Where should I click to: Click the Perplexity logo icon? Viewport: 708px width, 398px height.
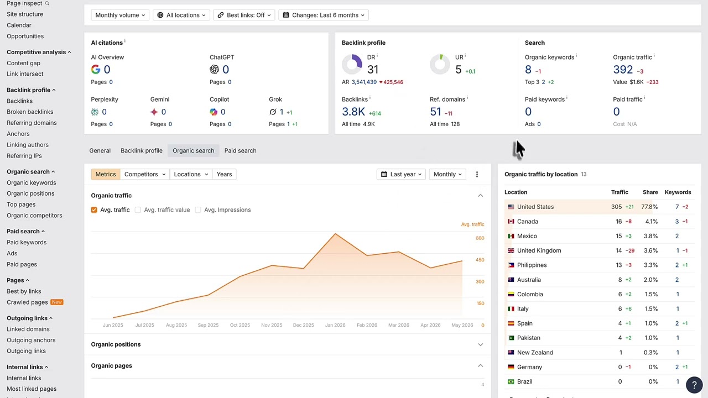[x=95, y=112]
